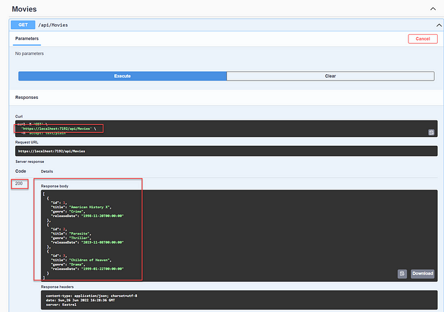Click the Response headers label
The height and width of the screenshot is (312, 444).
click(x=57, y=287)
